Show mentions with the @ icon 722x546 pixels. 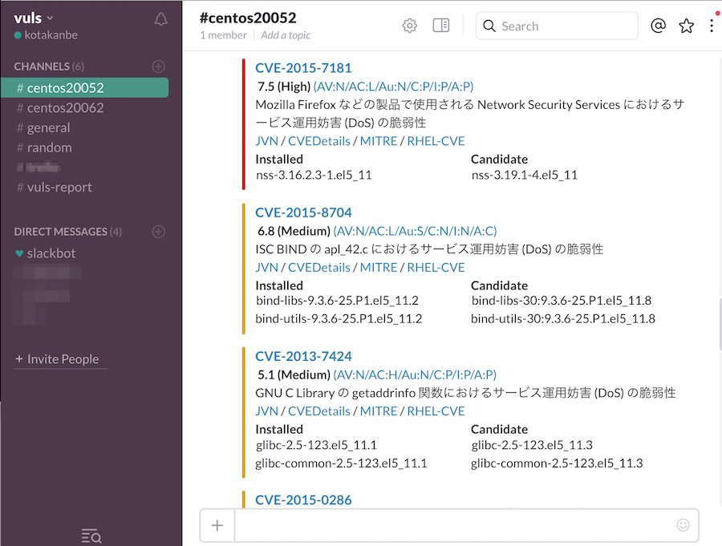click(x=658, y=26)
